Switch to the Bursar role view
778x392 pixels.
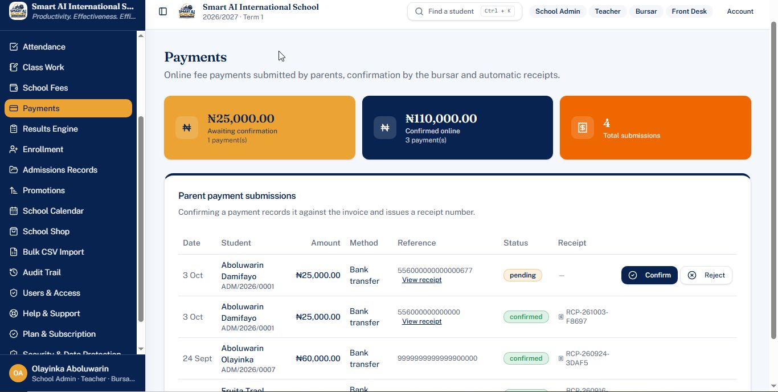[646, 11]
